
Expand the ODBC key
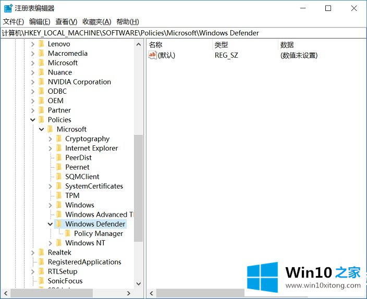[x=33, y=92]
